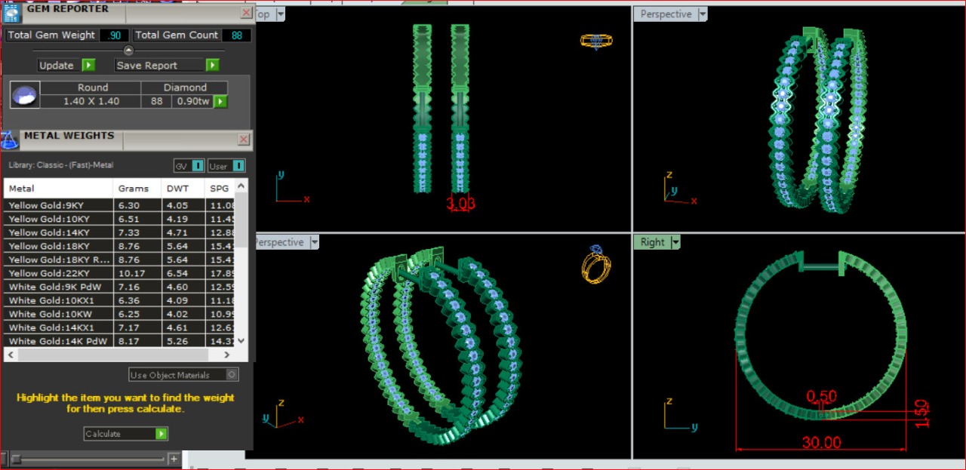Screen dimensions: 966x470
Task: Open the Top viewport dropdown menu
Action: (x=281, y=14)
